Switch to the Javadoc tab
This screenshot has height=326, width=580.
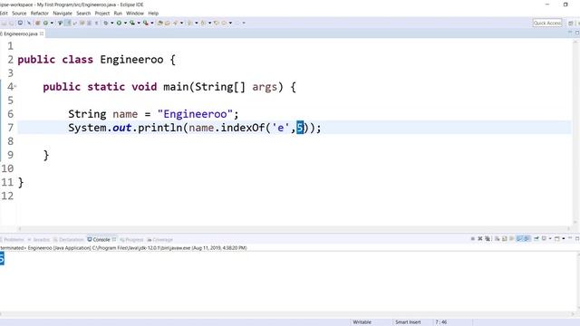[x=39, y=239]
